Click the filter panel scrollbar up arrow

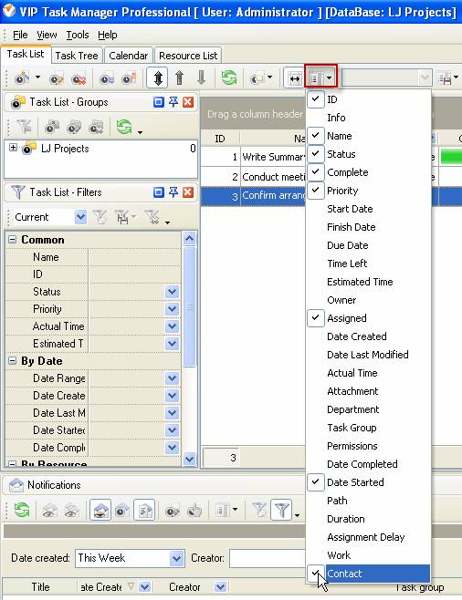190,239
